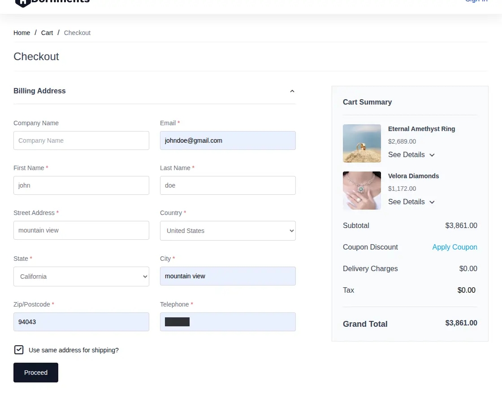The width and height of the screenshot is (502, 395).
Task: Click the Company Name input field
Action: click(x=81, y=140)
